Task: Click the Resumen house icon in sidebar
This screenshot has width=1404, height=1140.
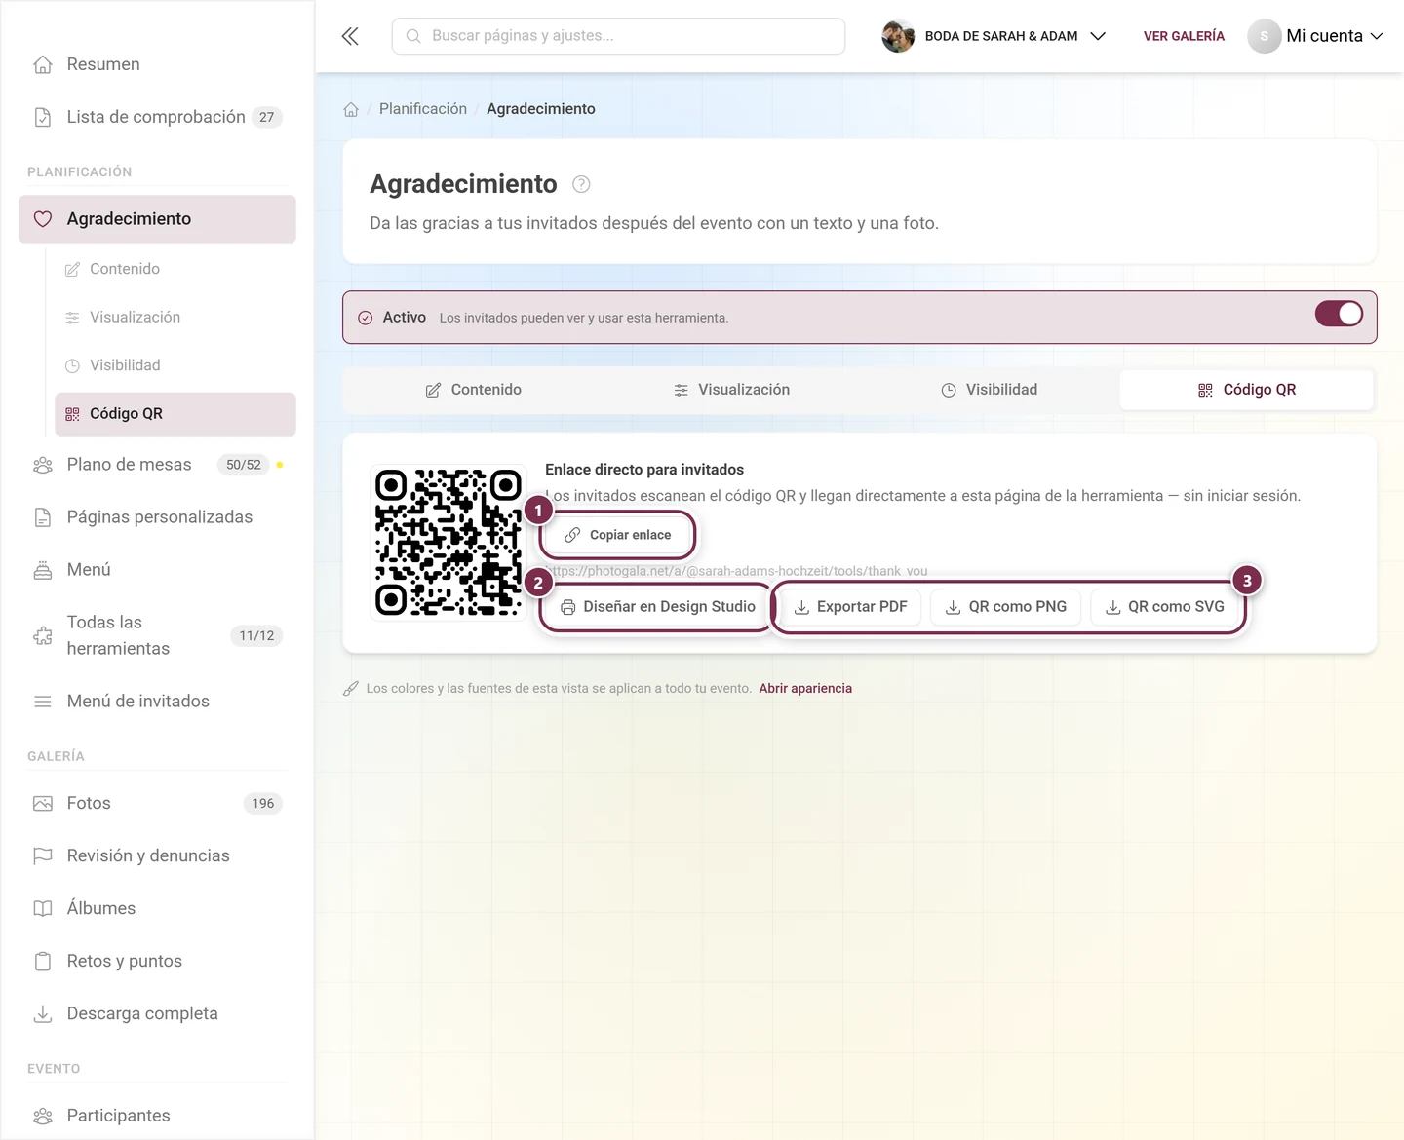Action: click(43, 64)
